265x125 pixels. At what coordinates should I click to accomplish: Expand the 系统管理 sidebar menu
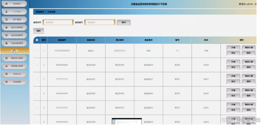pyautogui.click(x=14, y=82)
